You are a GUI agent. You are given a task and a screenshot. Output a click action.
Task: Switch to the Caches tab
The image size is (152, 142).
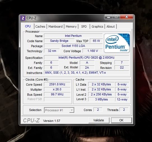click(40, 27)
